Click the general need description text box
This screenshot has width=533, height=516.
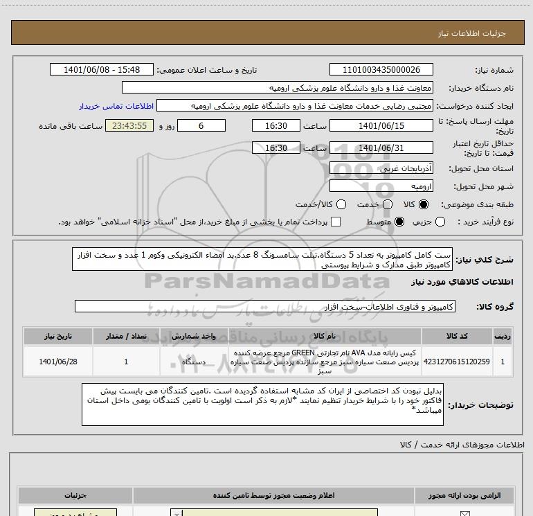click(x=262, y=259)
